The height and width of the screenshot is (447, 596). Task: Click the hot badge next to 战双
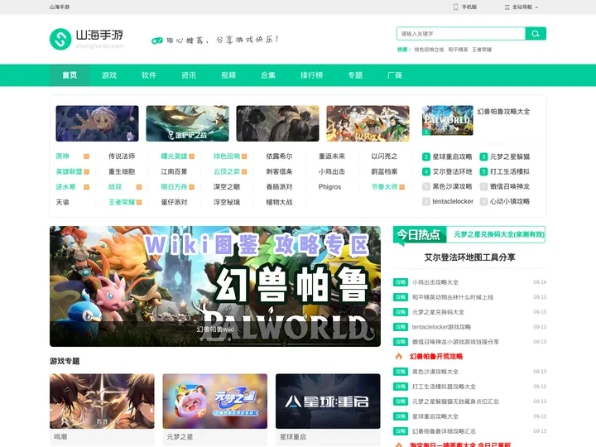(139, 187)
